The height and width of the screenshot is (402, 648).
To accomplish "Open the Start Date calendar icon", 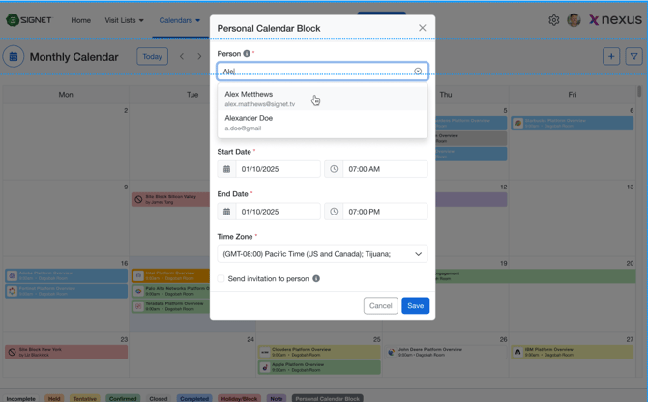I will pos(227,169).
